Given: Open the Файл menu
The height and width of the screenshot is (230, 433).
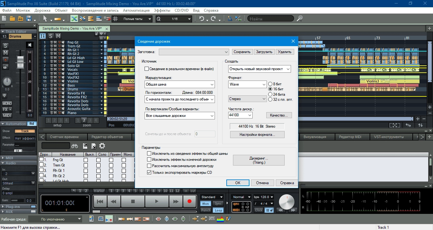Looking at the screenshot, I should coord(7,10).
